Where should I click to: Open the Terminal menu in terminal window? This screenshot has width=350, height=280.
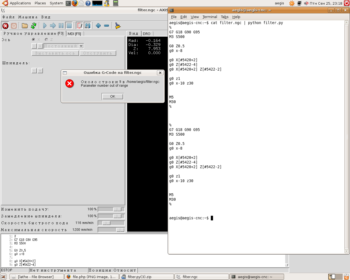[210, 17]
